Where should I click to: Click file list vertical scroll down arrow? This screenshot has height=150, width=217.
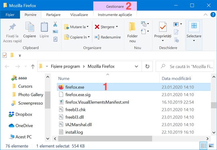pos(214,133)
